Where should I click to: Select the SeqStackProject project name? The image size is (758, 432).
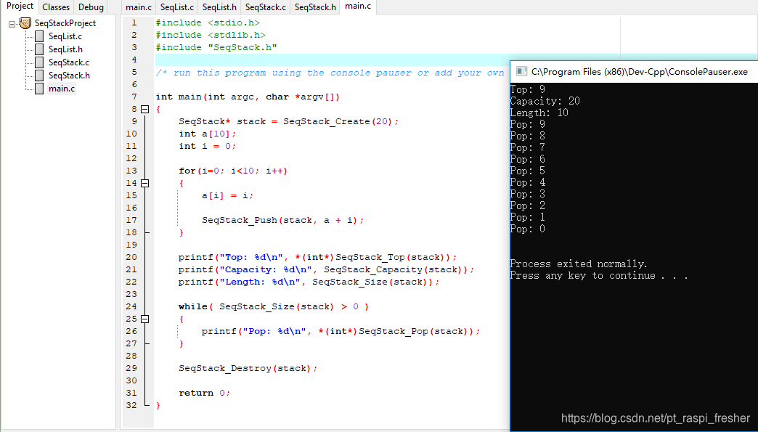coord(65,23)
